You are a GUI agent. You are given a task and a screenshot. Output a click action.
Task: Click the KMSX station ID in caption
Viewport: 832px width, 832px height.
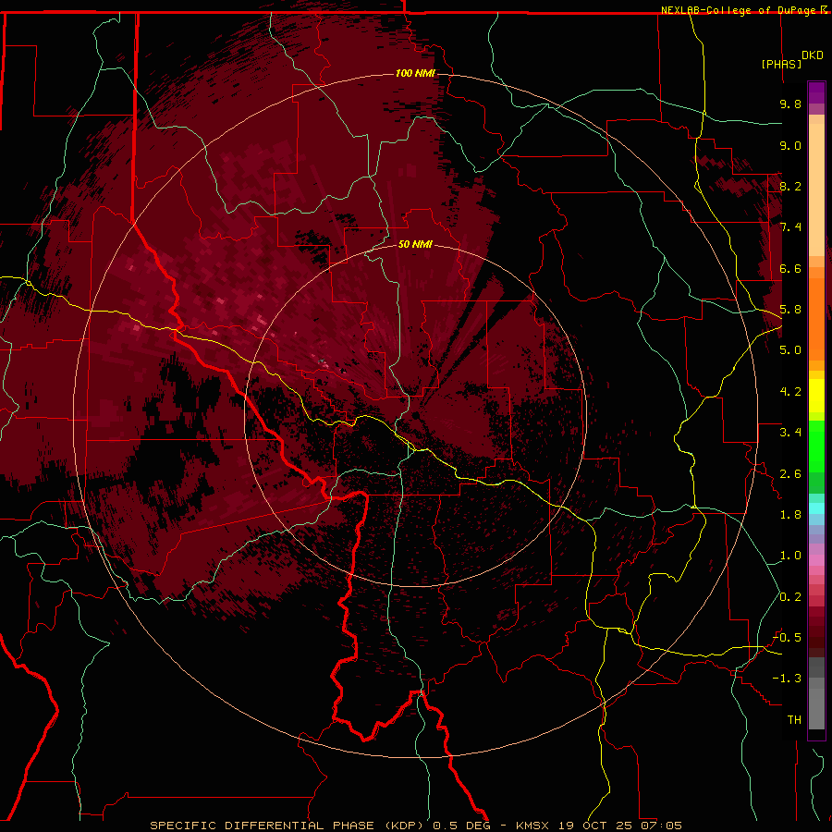pyautogui.click(x=532, y=826)
